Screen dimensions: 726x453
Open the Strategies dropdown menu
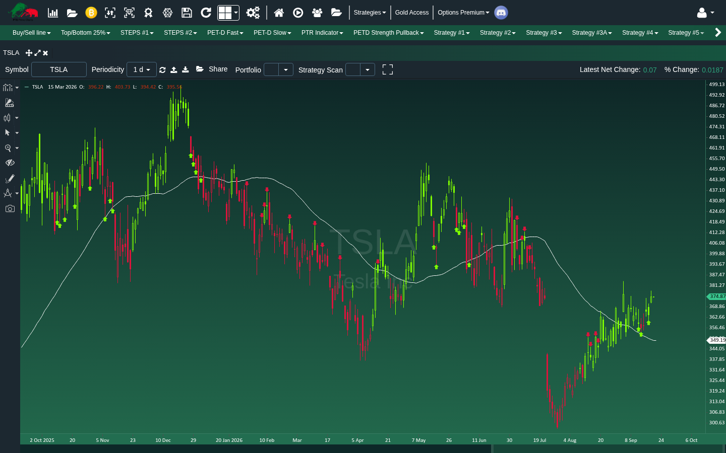click(370, 13)
